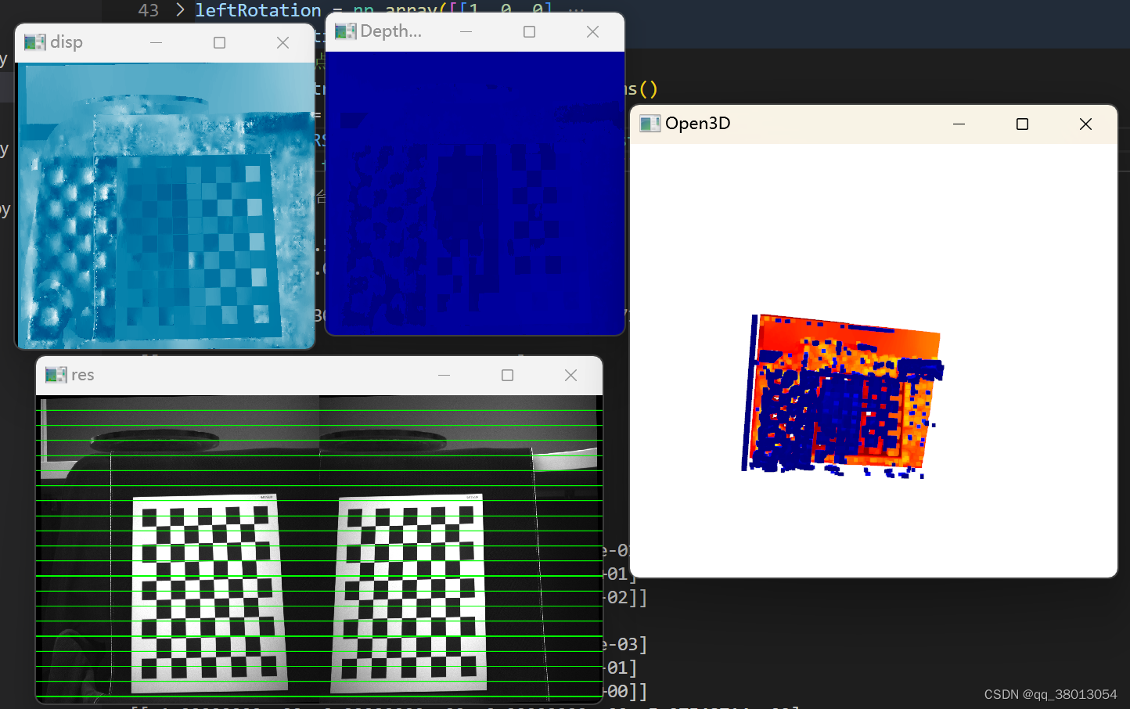The image size is (1130, 709).
Task: Click the disp window app icon
Action: [35, 42]
